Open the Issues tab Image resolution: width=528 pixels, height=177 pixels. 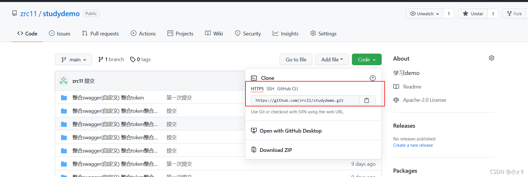click(x=60, y=33)
